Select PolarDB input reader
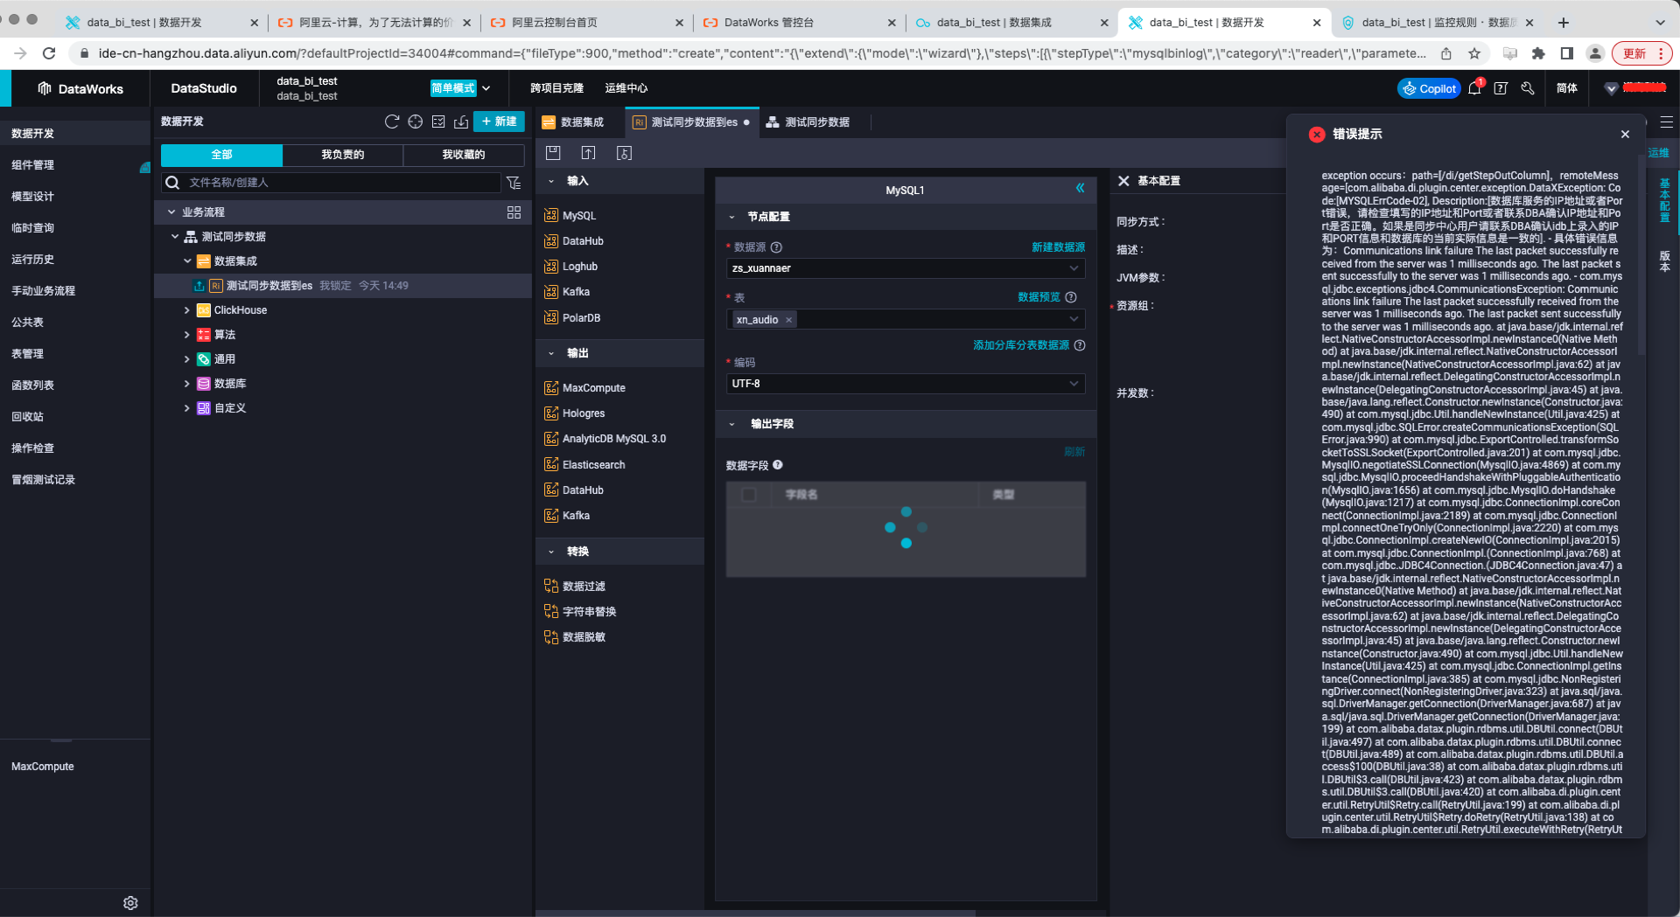 pos(572,317)
